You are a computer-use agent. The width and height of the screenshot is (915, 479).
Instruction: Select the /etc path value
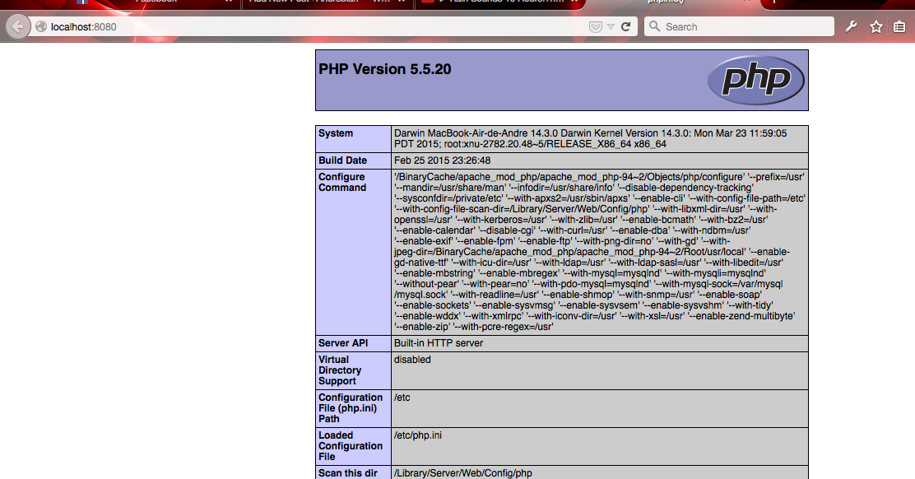pyautogui.click(x=402, y=398)
